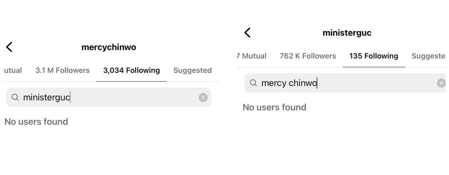449x175 pixels.
Task: Tap the ministerguc profile title
Action: [x=347, y=33]
